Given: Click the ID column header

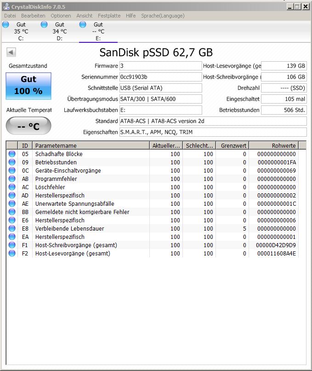Looking at the screenshot, I should pos(25,145).
